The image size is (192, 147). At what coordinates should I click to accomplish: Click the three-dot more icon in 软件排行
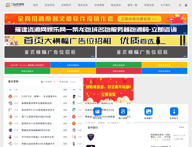click(x=181, y=127)
